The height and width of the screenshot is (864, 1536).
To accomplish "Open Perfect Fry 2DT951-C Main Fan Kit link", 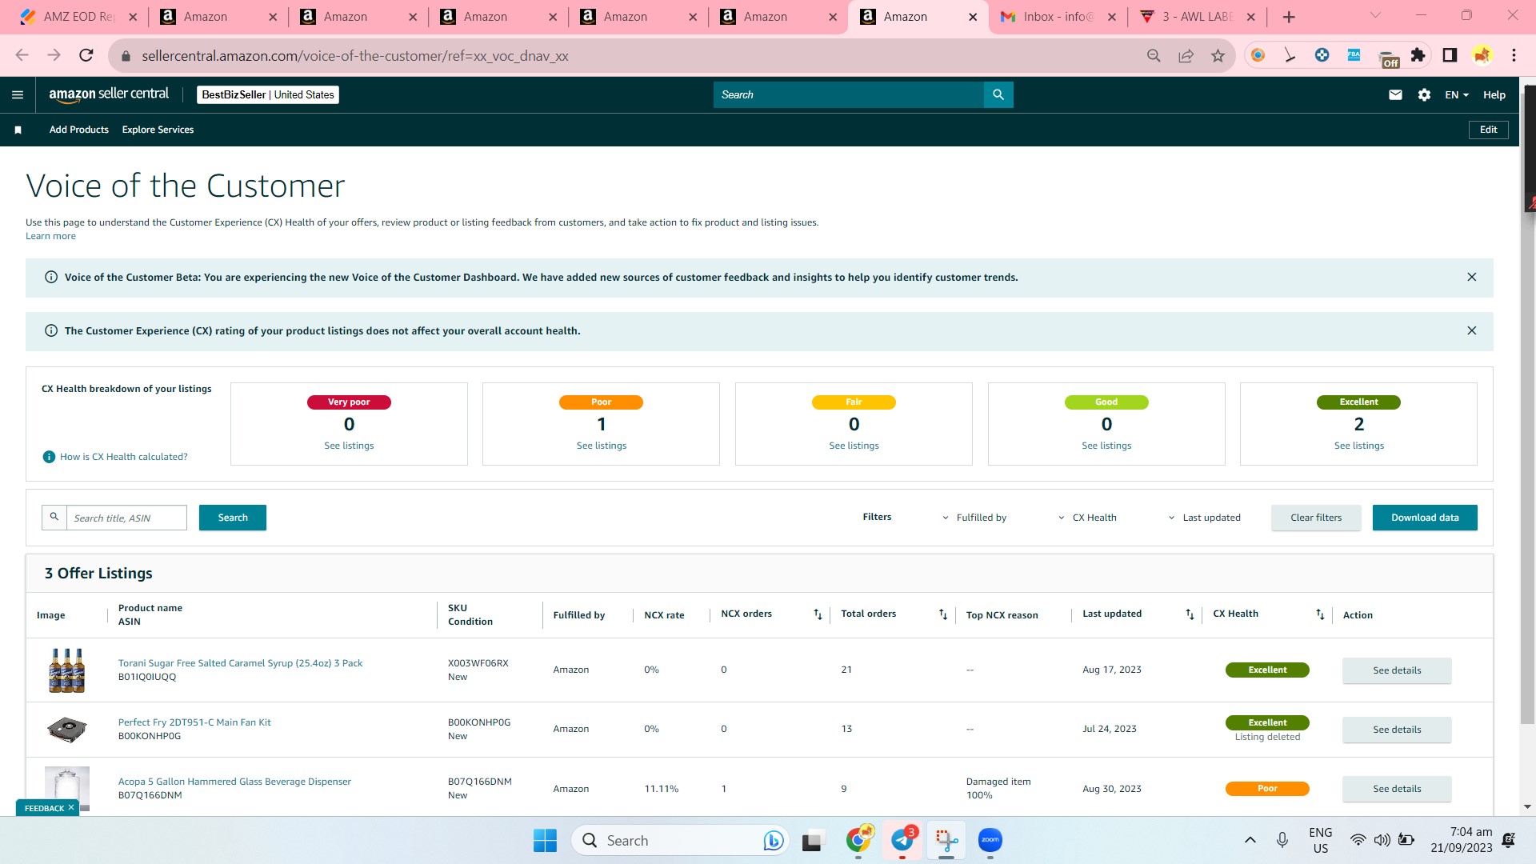I will point(194,722).
